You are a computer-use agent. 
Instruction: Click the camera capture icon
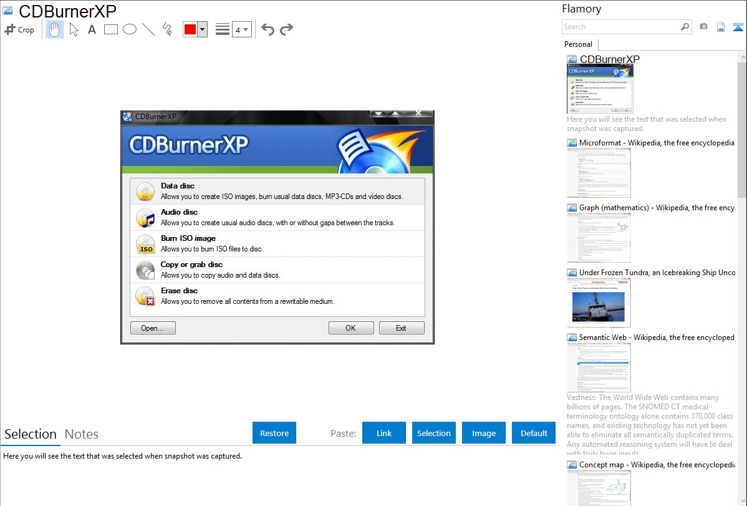(703, 27)
